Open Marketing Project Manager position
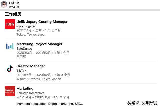160x108 pixels. click(x=39, y=44)
